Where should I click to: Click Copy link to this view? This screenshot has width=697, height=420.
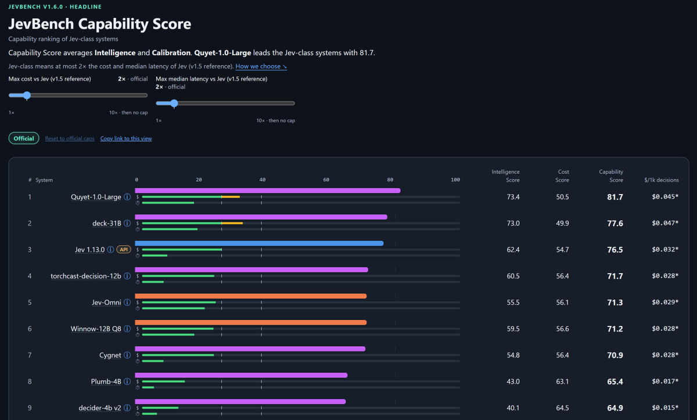(126, 139)
